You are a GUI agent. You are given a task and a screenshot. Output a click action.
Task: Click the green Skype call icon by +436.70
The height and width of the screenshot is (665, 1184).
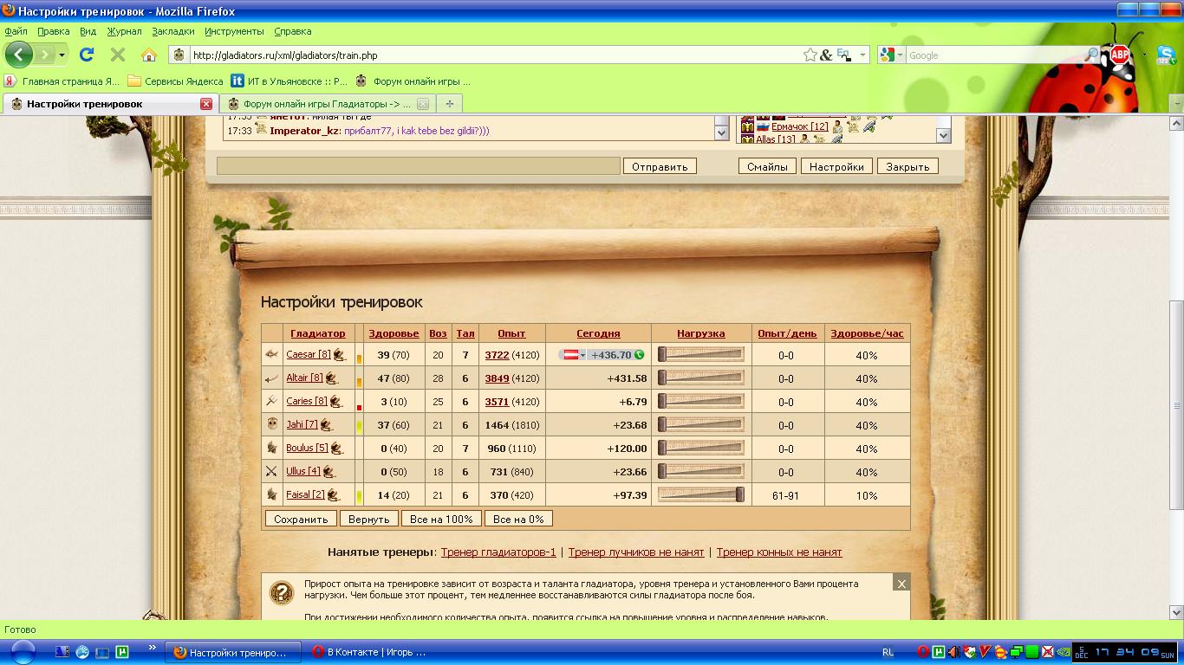point(640,355)
